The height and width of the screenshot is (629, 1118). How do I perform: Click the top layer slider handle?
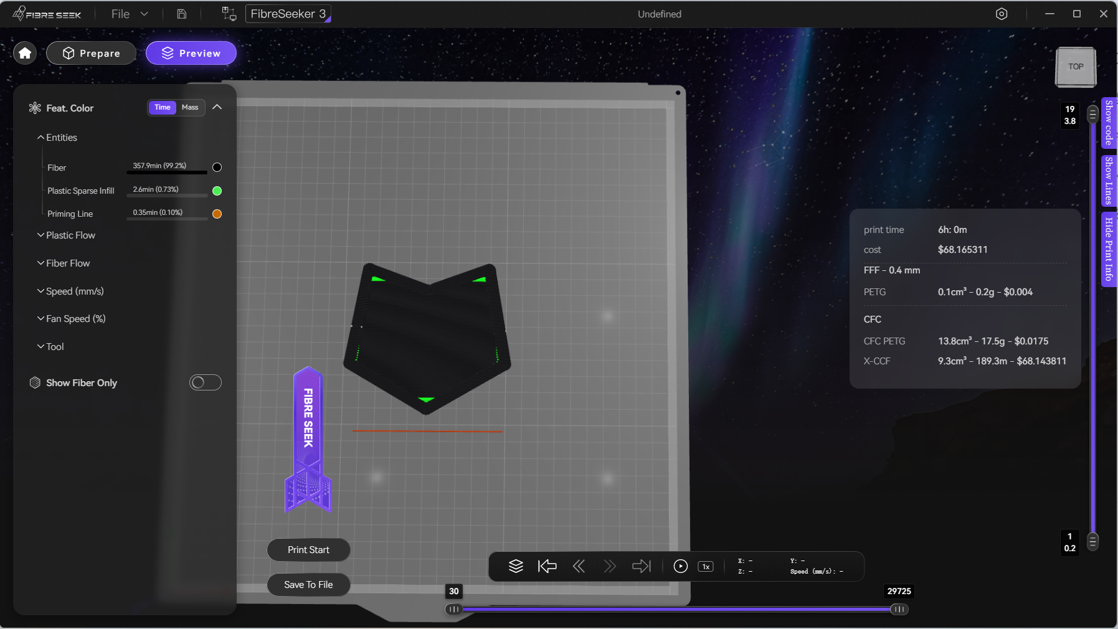[1092, 115]
